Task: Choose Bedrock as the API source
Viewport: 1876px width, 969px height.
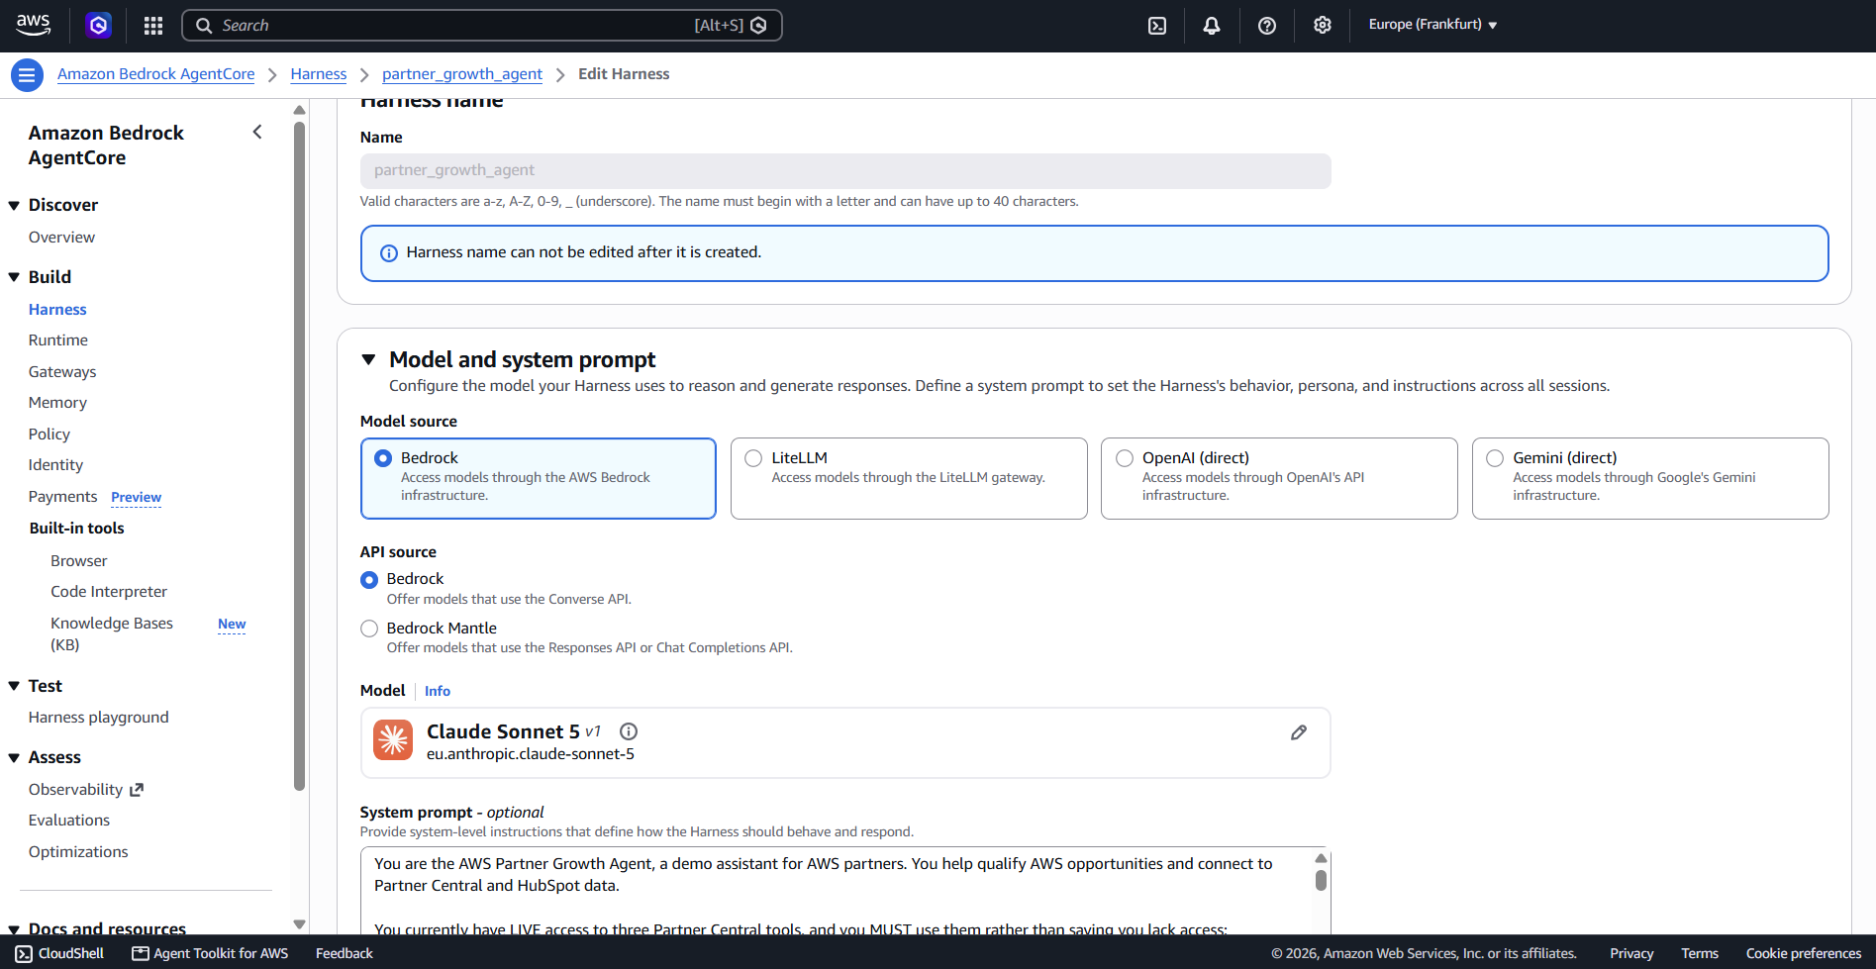Action: [369, 580]
